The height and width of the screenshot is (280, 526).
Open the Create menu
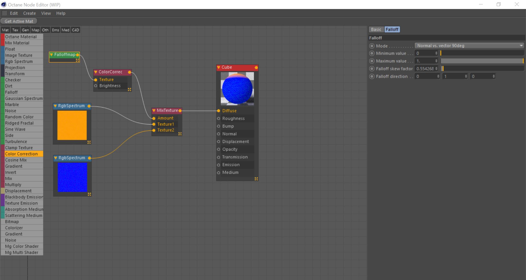[29, 13]
